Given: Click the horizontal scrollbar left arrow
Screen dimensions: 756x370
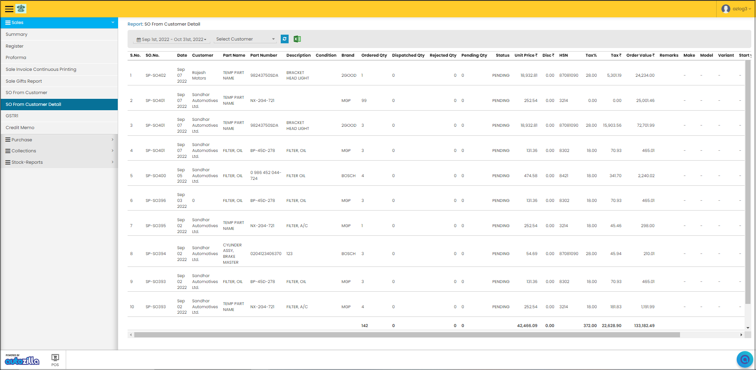Looking at the screenshot, I should pos(131,335).
